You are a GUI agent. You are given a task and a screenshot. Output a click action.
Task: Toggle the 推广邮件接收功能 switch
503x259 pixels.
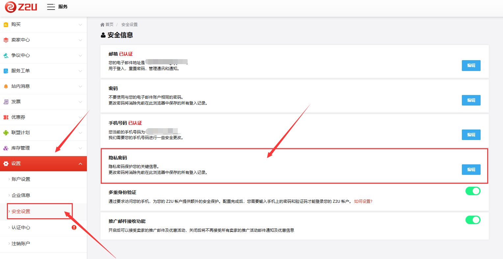pos(473,220)
